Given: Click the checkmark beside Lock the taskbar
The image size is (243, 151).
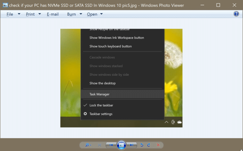Looking at the screenshot, I should tap(85, 105).
